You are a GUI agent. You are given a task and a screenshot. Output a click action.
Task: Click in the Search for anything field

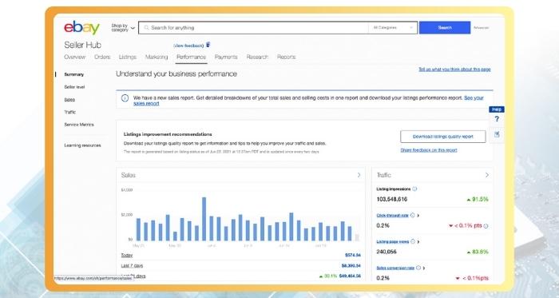point(253,27)
